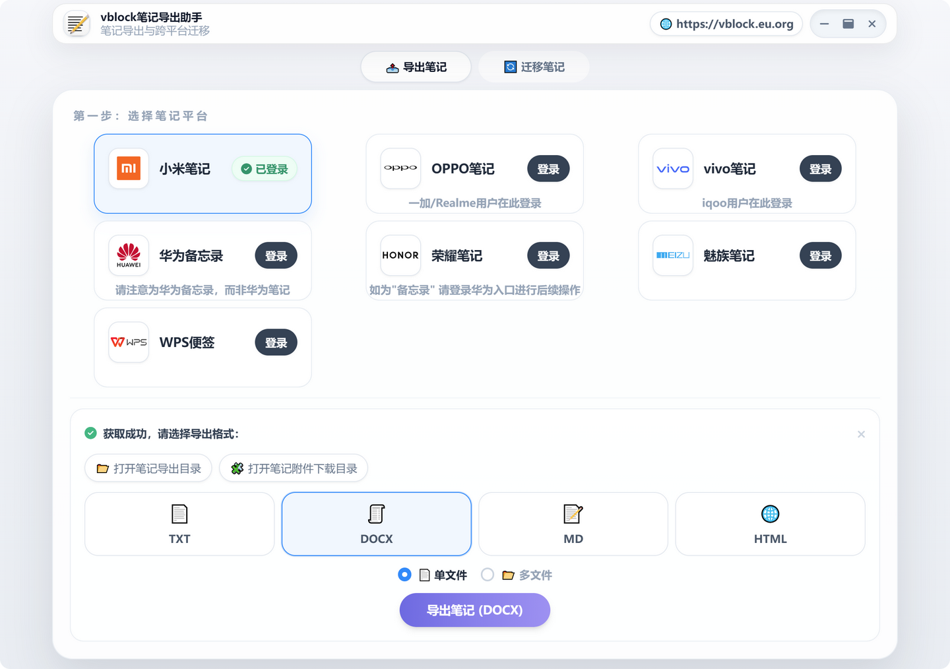Log in to 荣耀笔记
This screenshot has width=950, height=669.
pyautogui.click(x=548, y=256)
